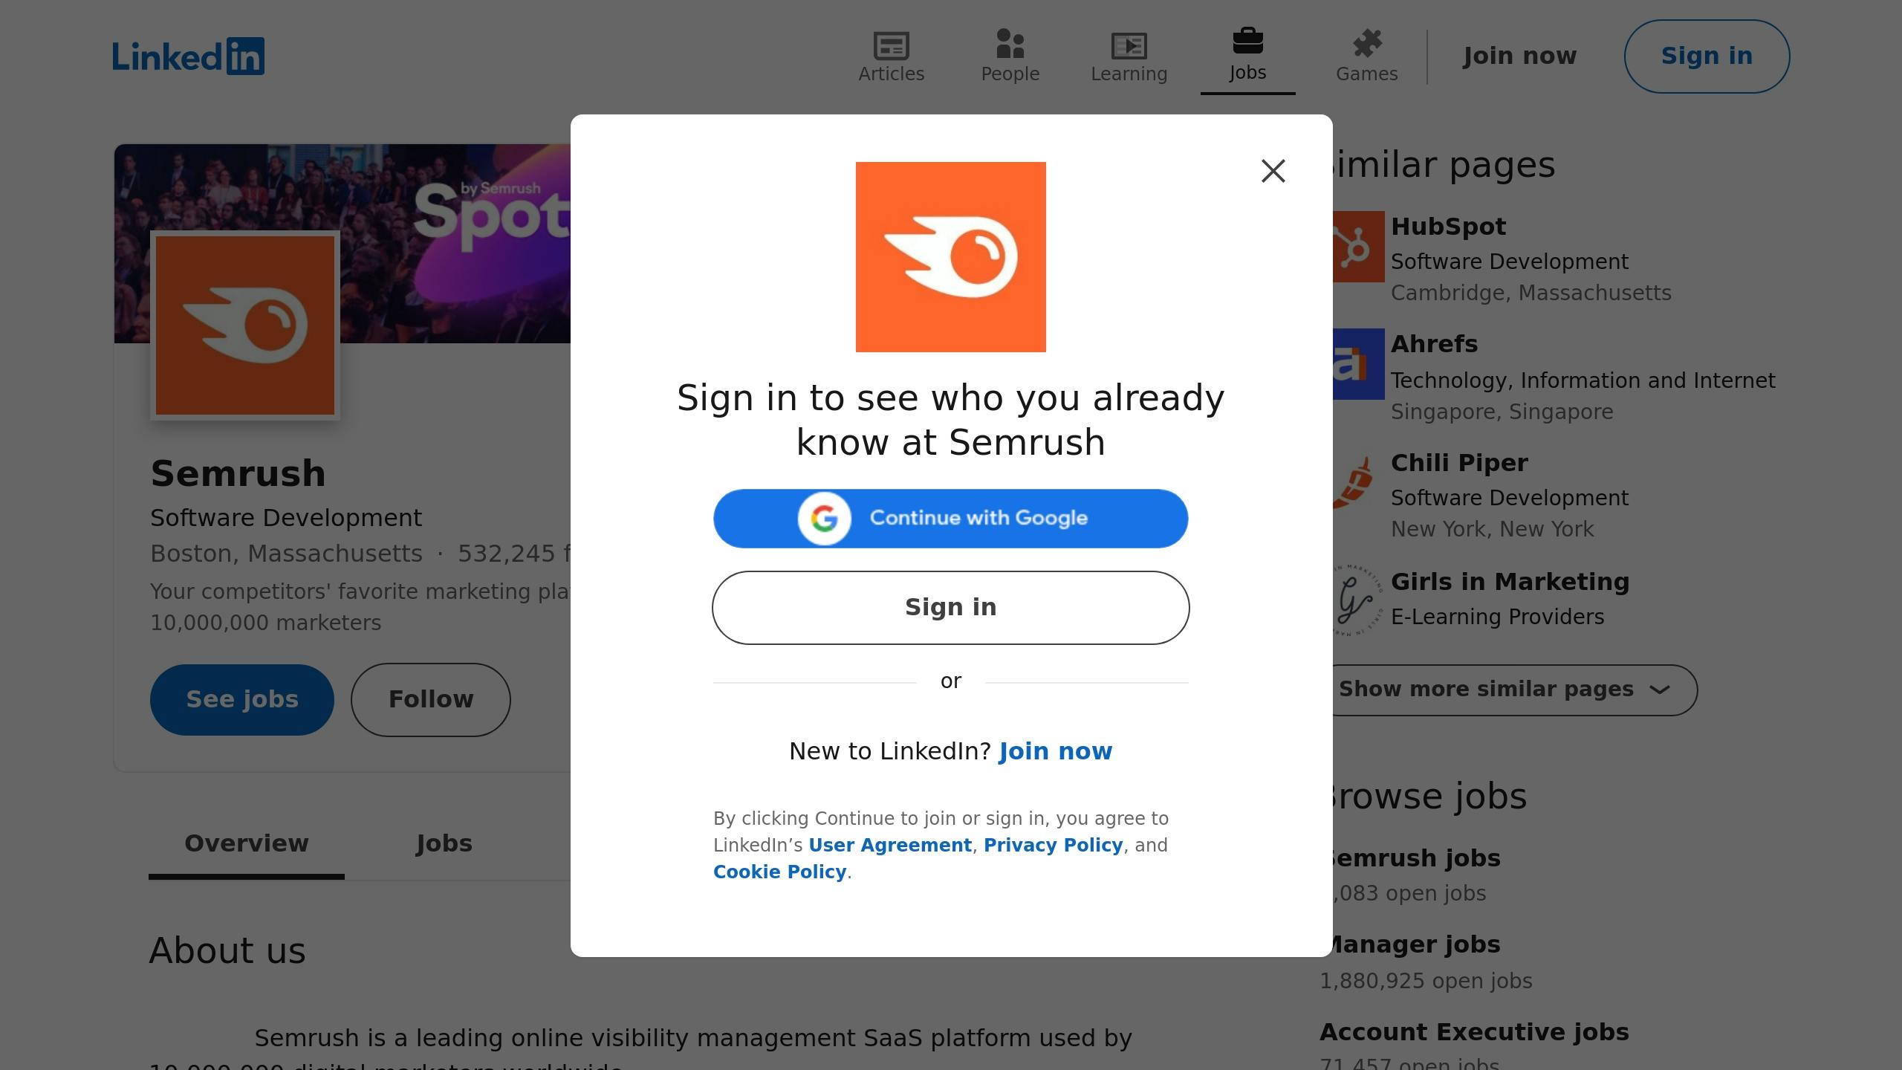Click the Google icon in the Continue button
The image size is (1902, 1070).
824,519
